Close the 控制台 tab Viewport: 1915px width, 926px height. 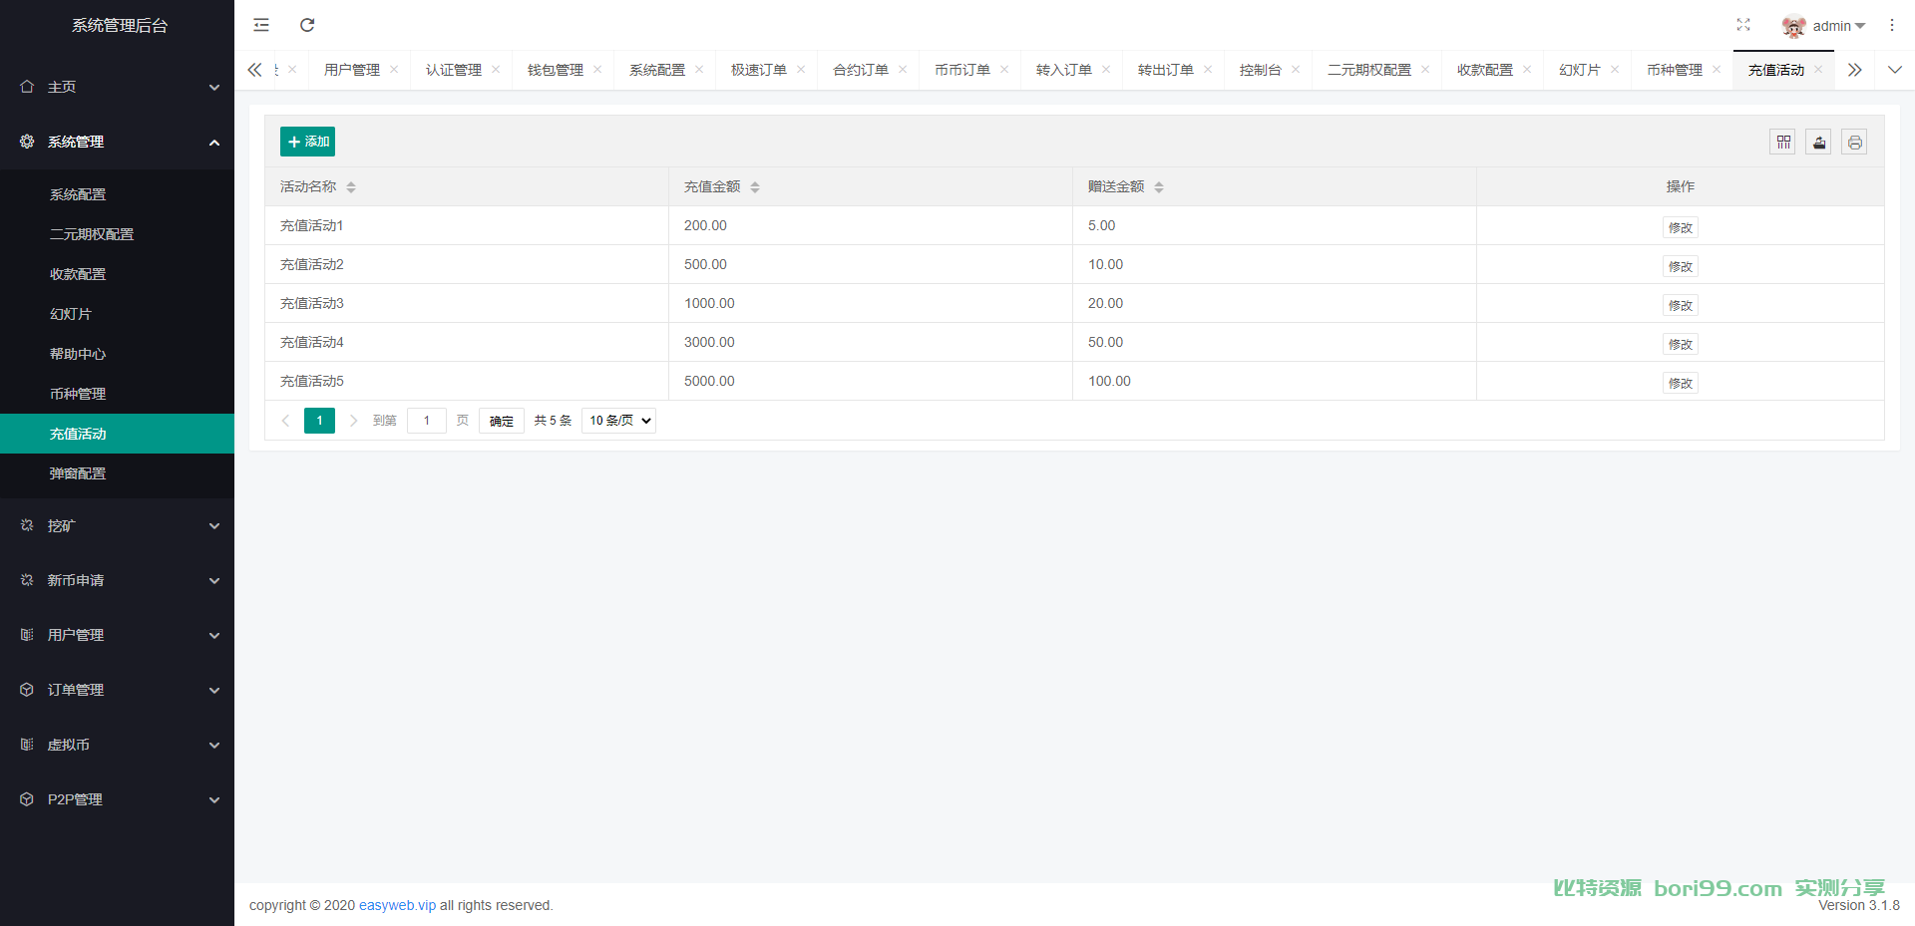point(1296,69)
